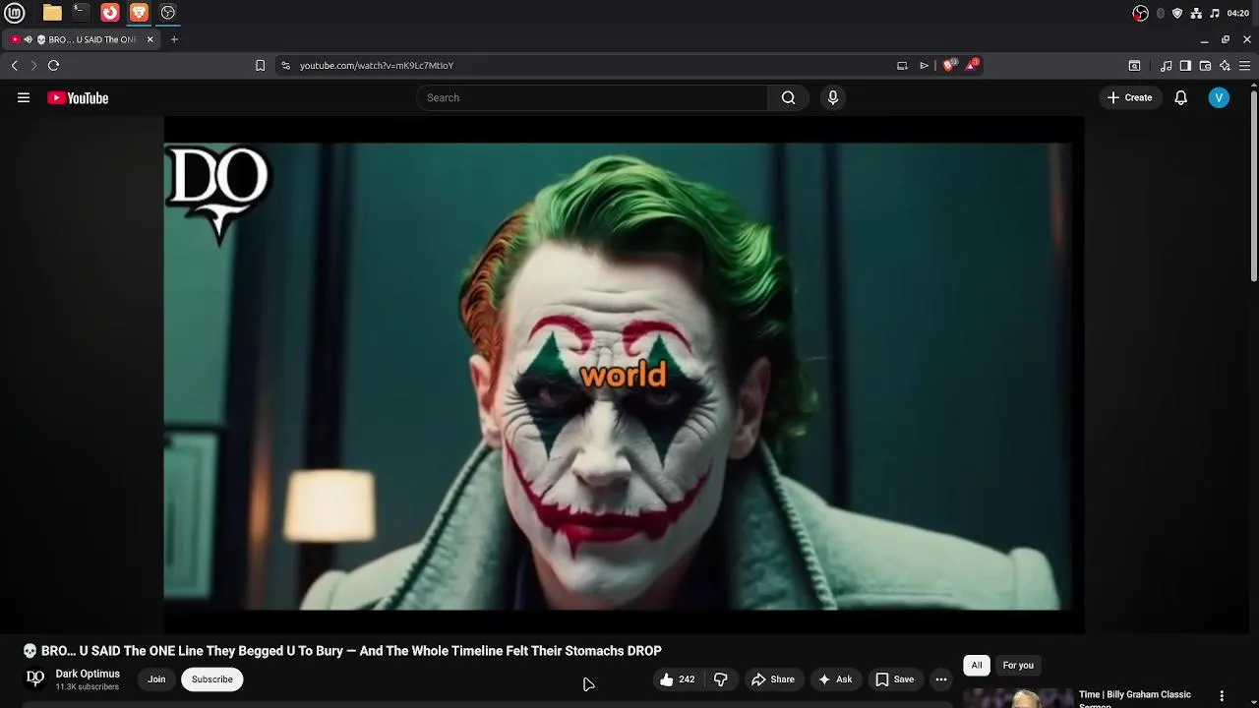The height and width of the screenshot is (708, 1259).
Task: Bookmark this page with the bookmark icon
Action: pos(260,65)
